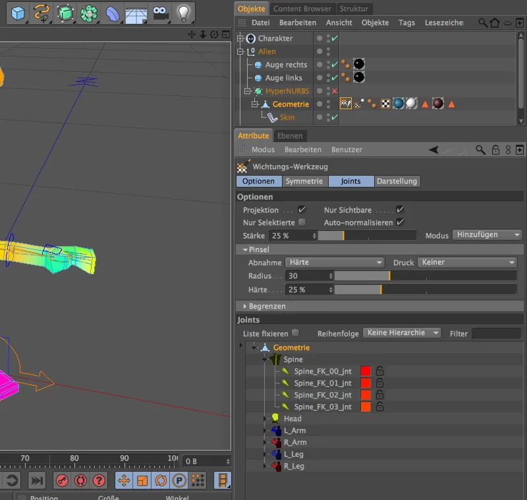Add a camera object
Image resolution: width=527 pixels, height=500 pixels.
[160, 13]
